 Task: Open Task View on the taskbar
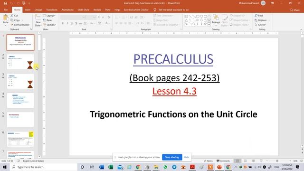coord(92,167)
